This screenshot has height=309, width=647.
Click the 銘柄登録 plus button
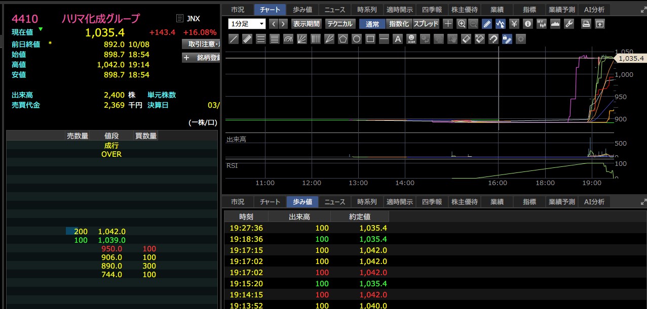tap(200, 58)
